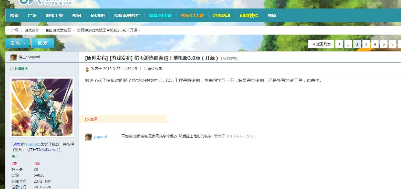401x189 pixels.
Task: Go to page 6 of thread
Action: (392, 44)
